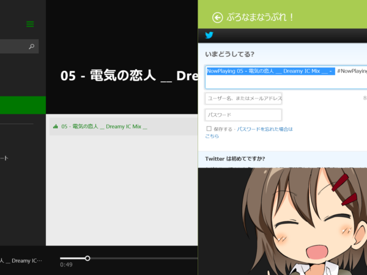Click the いまどうしてる? heading
367x275 pixels.
click(229, 54)
